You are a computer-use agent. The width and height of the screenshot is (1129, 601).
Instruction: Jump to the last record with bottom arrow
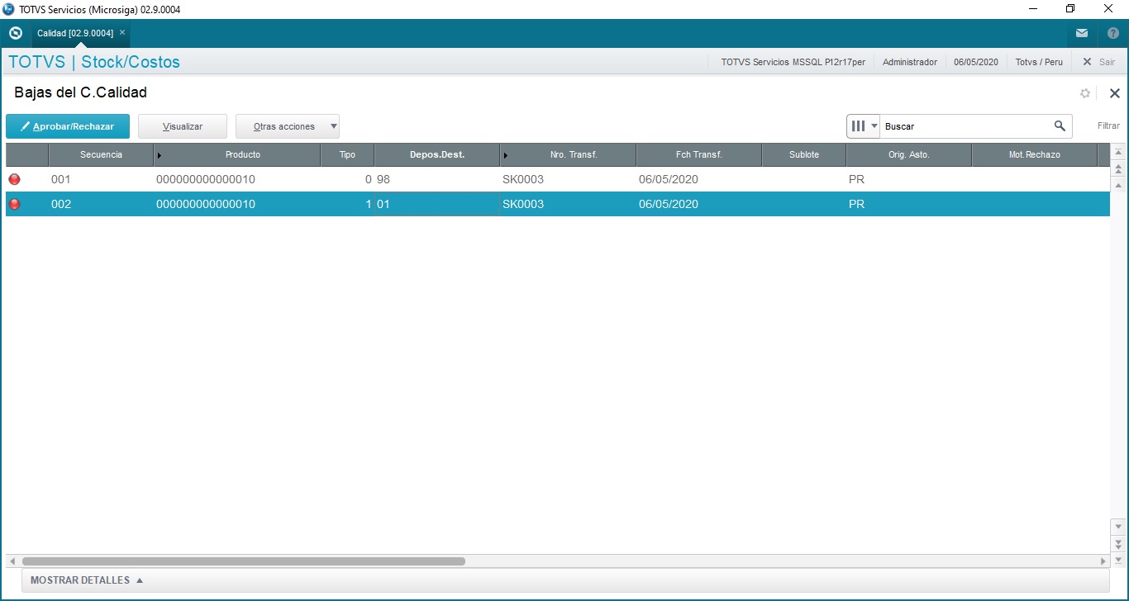1119,561
